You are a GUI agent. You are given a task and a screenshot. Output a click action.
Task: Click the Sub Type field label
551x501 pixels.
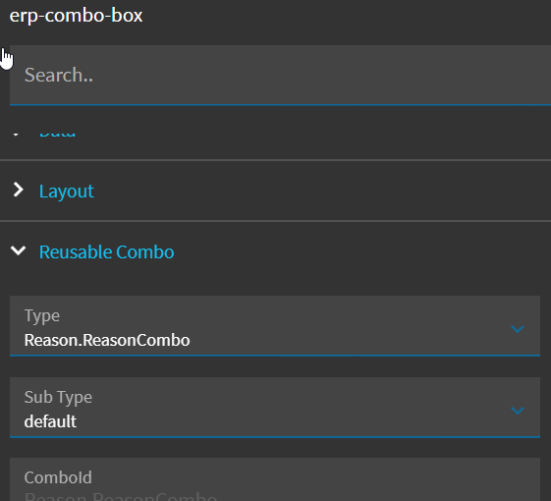58,397
